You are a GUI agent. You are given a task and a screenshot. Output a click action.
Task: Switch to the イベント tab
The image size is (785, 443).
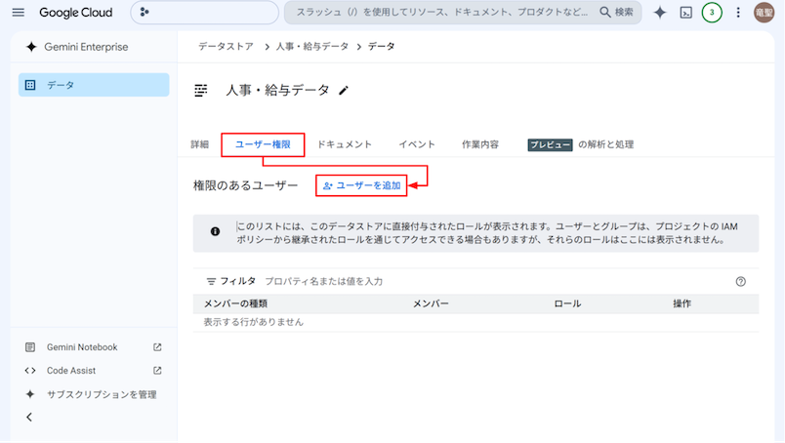417,144
